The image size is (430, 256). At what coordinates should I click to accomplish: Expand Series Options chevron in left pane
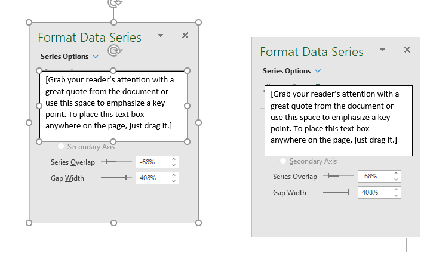tap(96, 57)
